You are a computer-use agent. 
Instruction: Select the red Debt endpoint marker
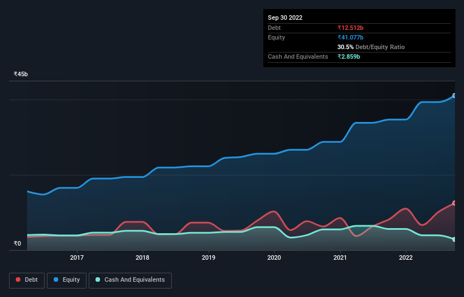[454, 203]
